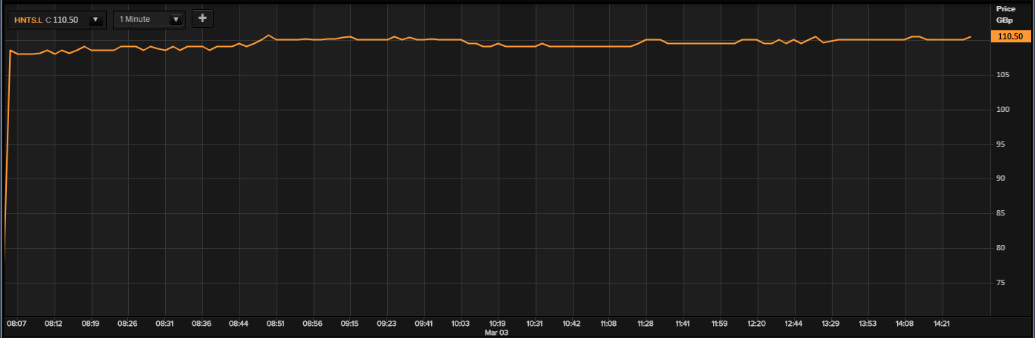Click the 14:08 time axis label
The height and width of the screenshot is (338, 1035).
pyautogui.click(x=905, y=323)
